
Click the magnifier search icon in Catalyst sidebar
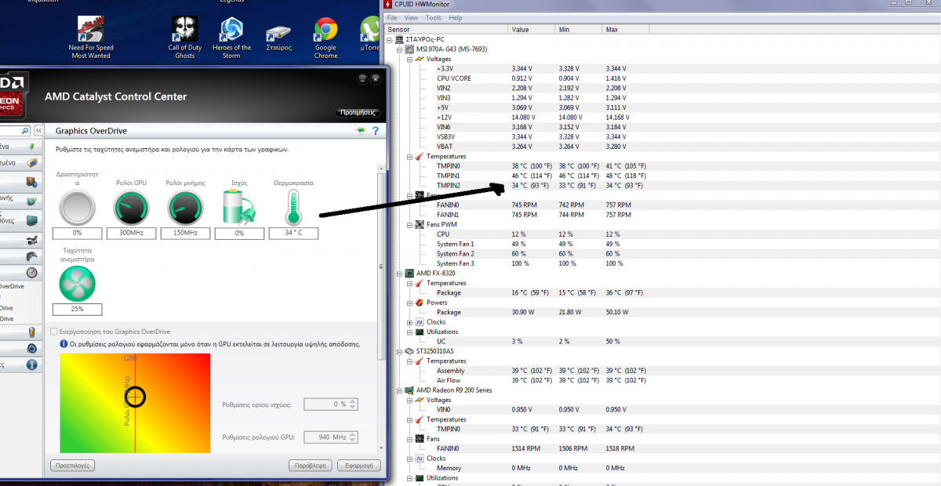25,131
